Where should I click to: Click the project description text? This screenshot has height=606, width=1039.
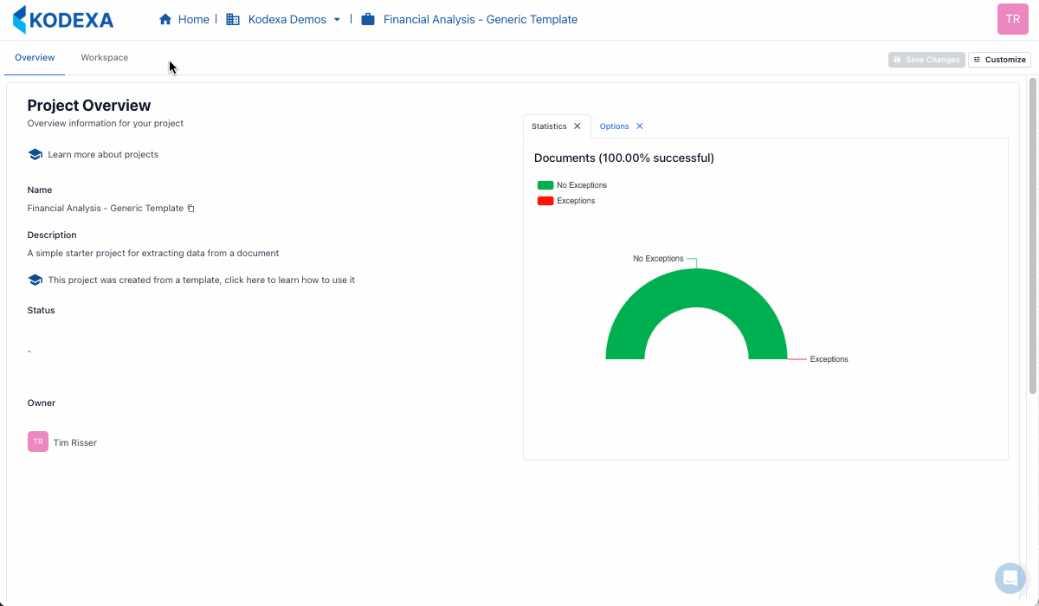point(153,254)
